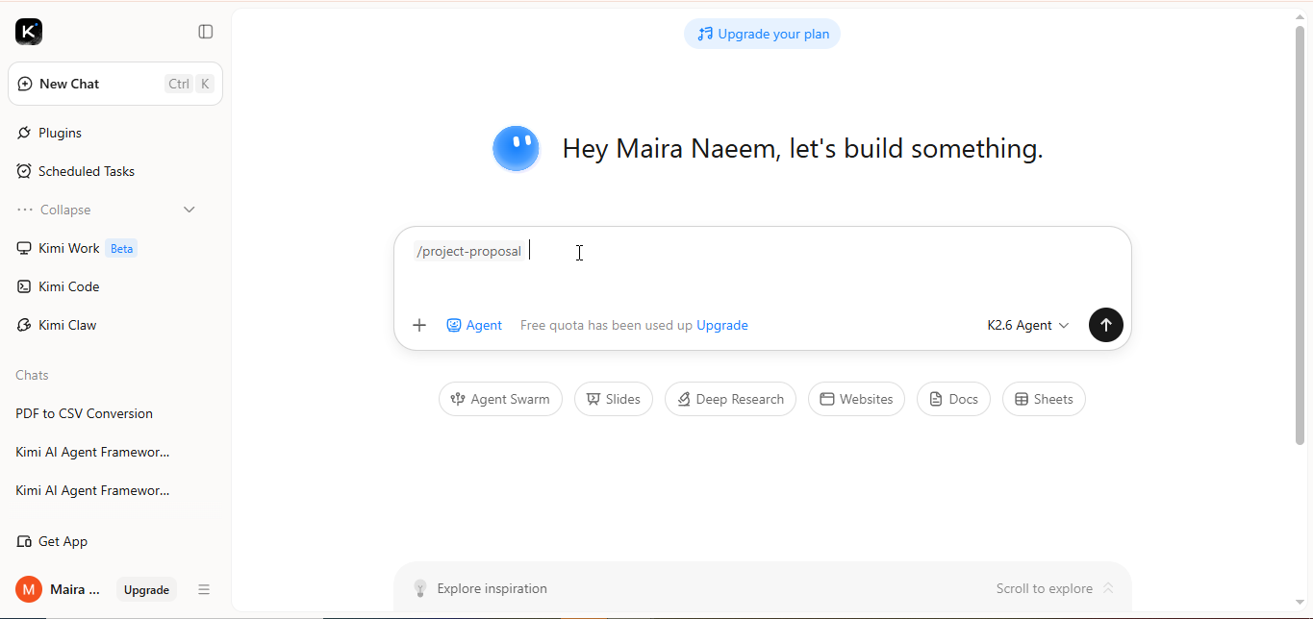Click the Plugins plug icon
Image resolution: width=1313 pixels, height=619 pixels.
pyautogui.click(x=24, y=133)
